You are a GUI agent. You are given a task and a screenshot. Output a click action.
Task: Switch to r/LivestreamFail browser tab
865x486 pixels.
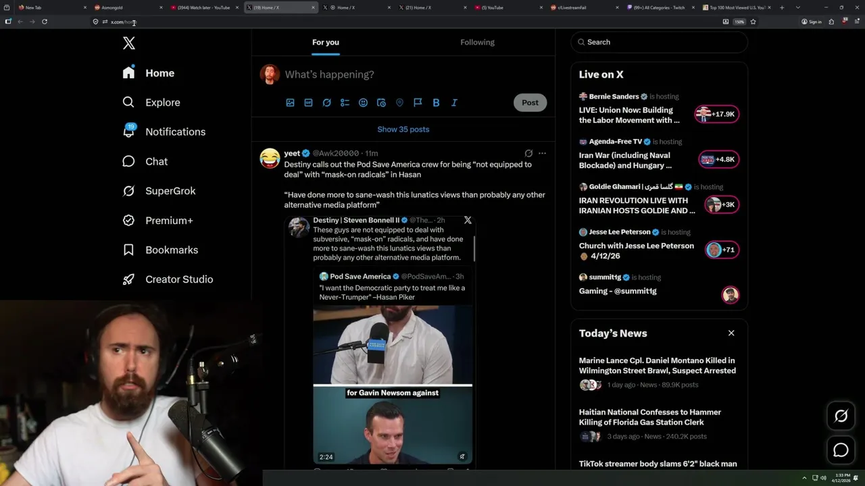583,7
